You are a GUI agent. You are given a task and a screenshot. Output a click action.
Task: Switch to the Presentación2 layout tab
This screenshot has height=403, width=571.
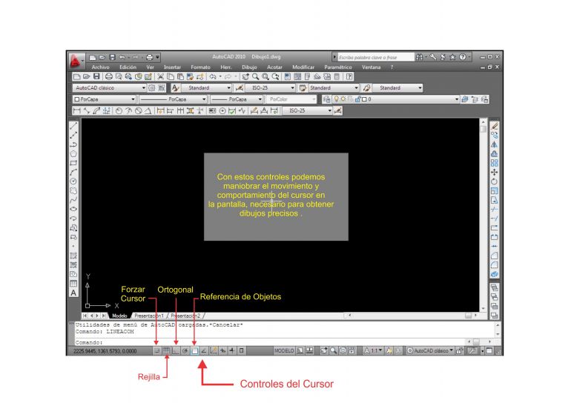click(185, 316)
